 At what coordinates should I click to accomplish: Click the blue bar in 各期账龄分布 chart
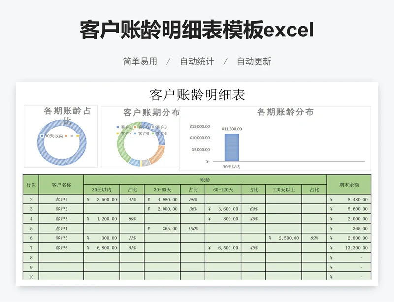[x=231, y=147]
